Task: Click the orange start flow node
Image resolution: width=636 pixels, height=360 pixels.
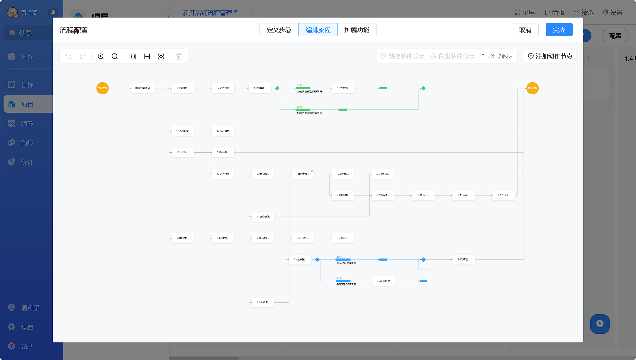Action: pos(103,88)
